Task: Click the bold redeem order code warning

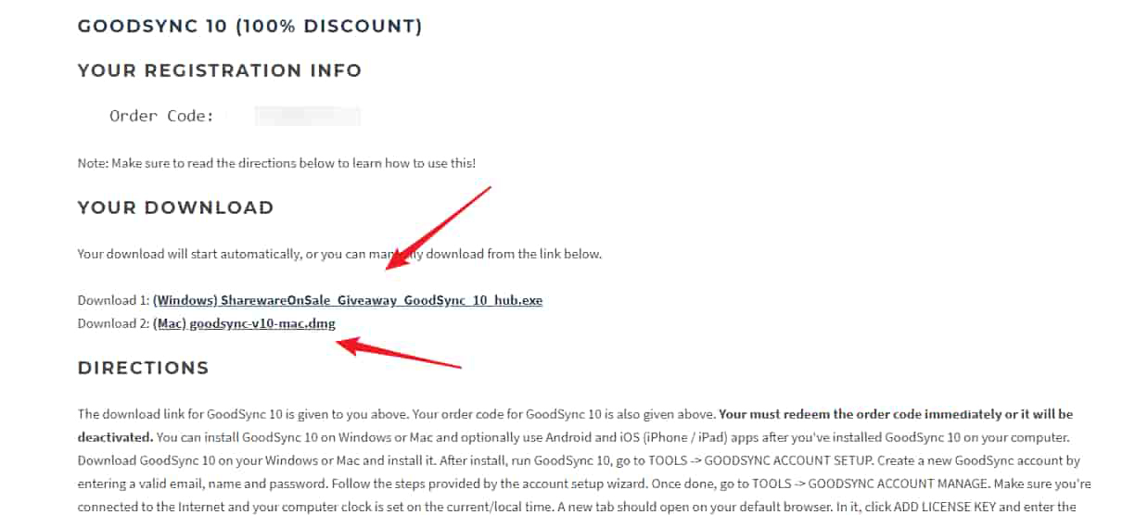Action: click(x=575, y=425)
